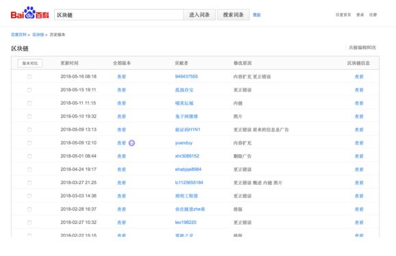
Task: View blockchain info for the 2018-05-01 08:44 row
Action: (x=359, y=156)
